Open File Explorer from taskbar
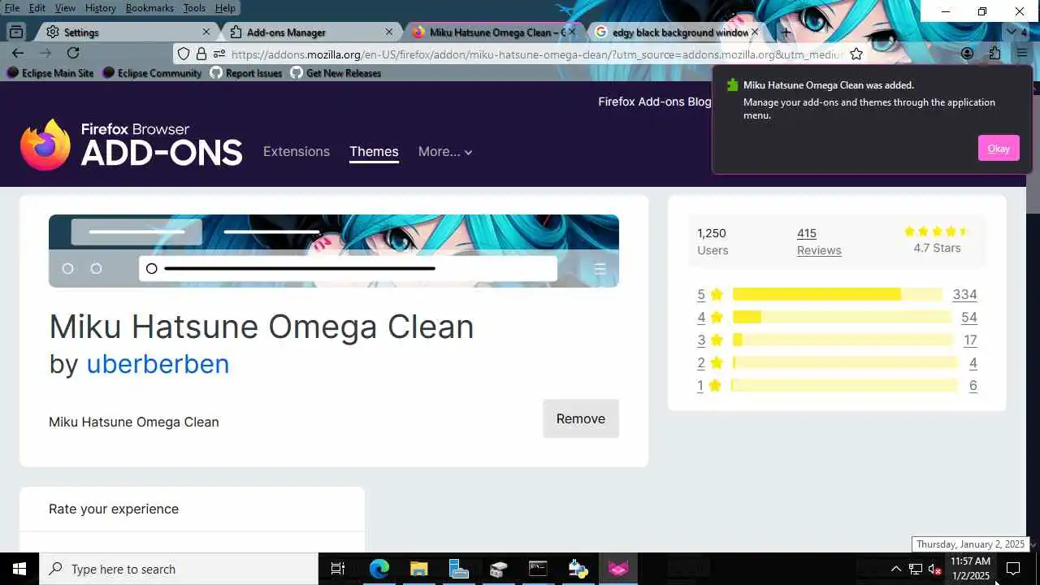Screen dimensions: 1040x585 (x=418, y=569)
